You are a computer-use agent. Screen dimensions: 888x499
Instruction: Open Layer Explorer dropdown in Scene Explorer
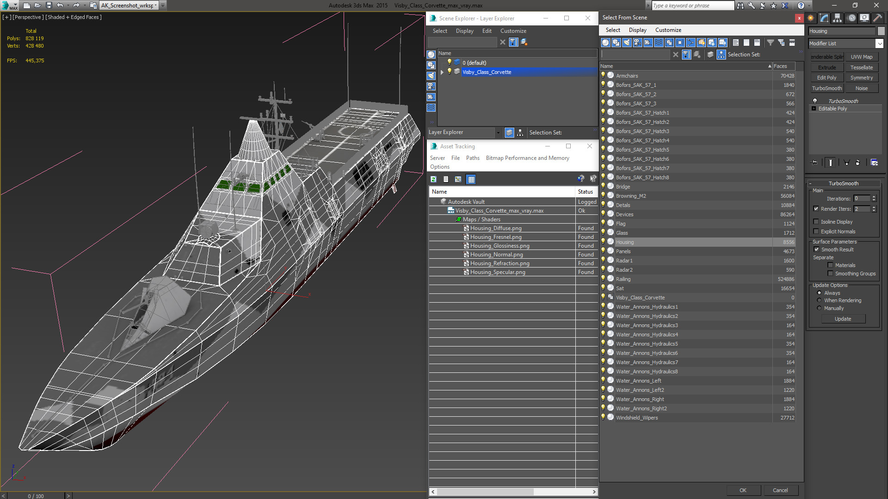498,133
